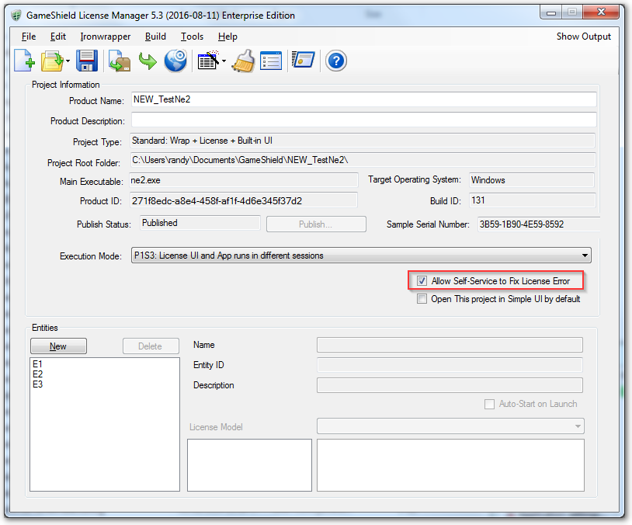
Task: Click the Project Root Folder path field
Action: pyautogui.click(x=363, y=160)
